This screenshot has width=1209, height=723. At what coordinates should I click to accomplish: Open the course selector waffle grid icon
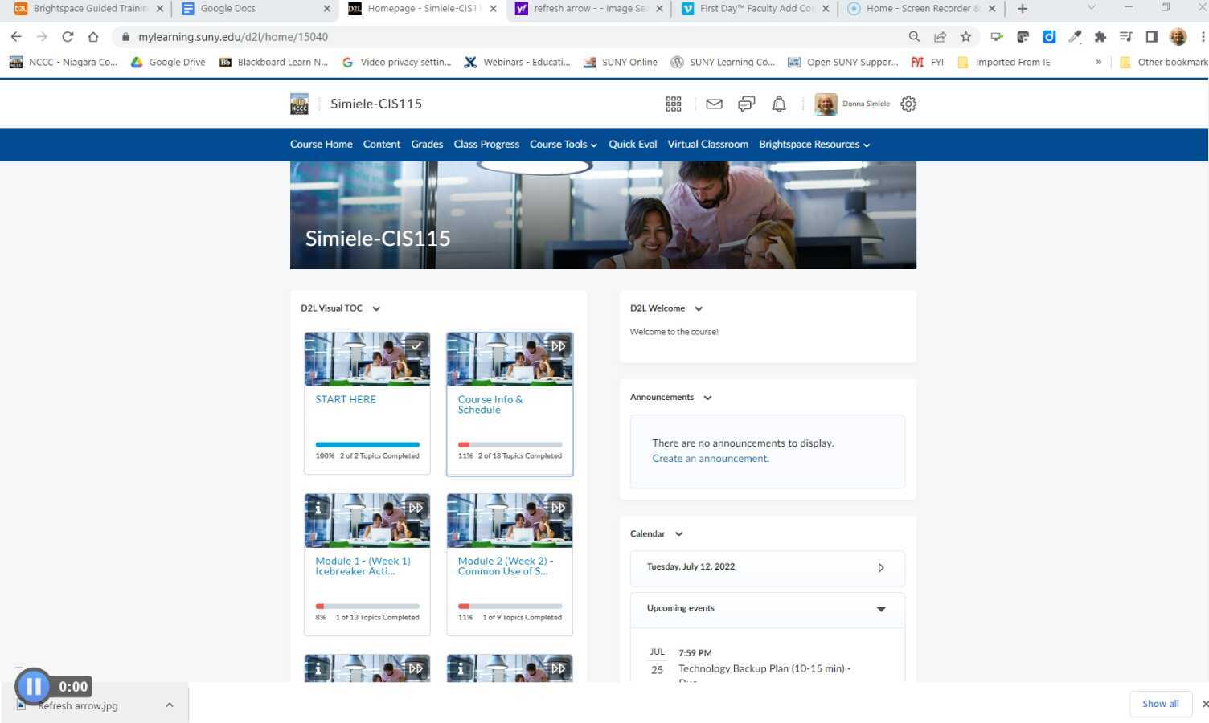pyautogui.click(x=674, y=104)
